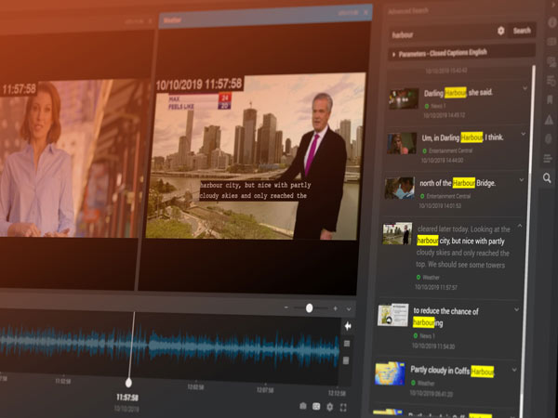This screenshot has height=418, width=558.
Task: Select result text "north of the Harbour Bridge."
Action: tap(458, 183)
